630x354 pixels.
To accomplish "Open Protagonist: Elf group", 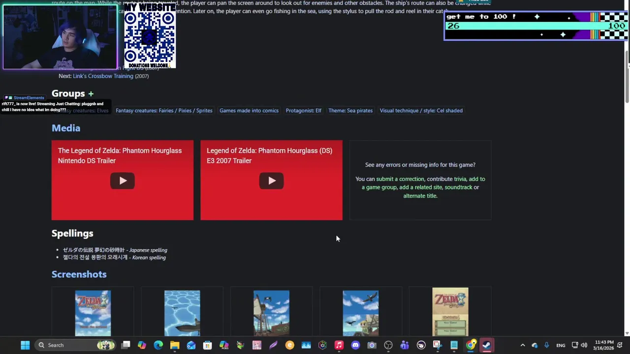I will (x=303, y=111).
